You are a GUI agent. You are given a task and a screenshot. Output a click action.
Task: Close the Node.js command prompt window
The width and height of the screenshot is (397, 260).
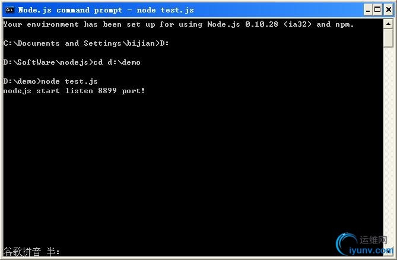coord(389,10)
